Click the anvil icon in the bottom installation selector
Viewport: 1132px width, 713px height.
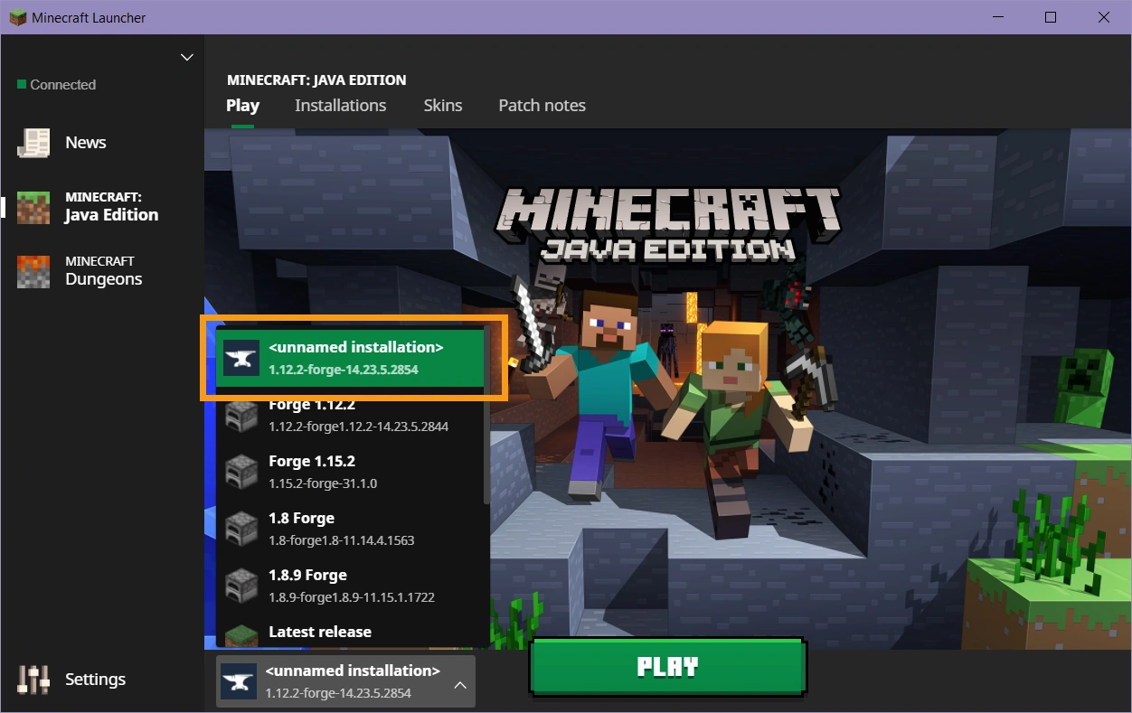tap(239, 681)
